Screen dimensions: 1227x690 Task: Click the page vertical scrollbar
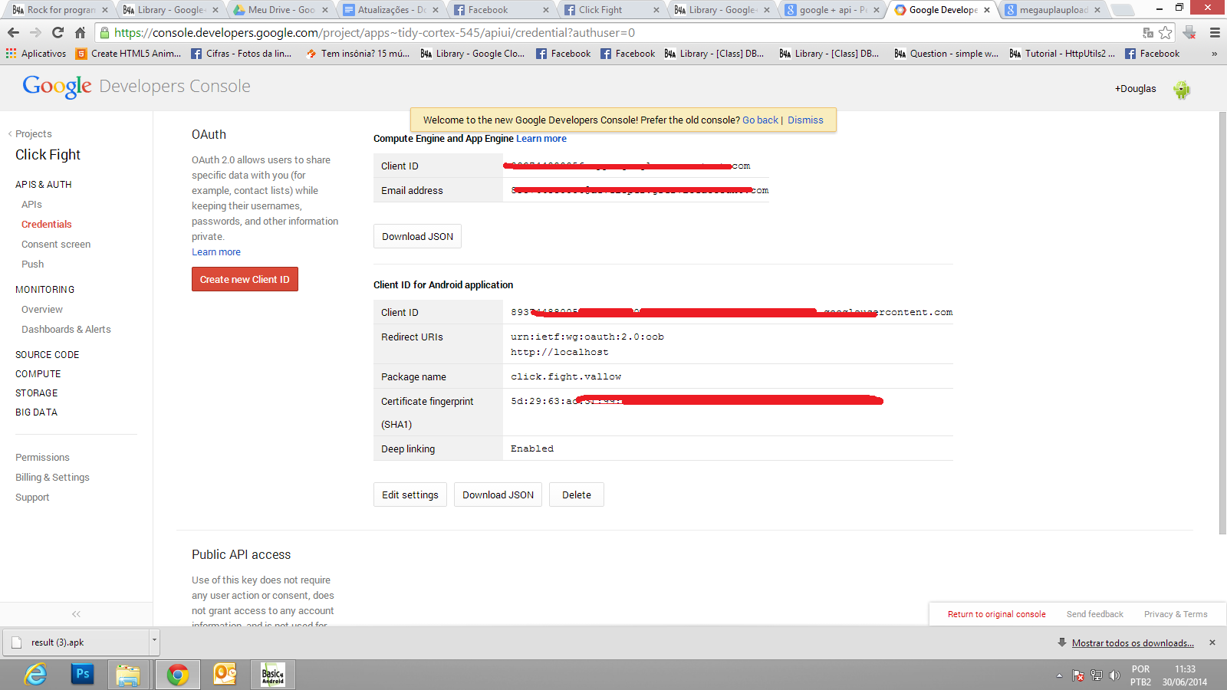(1222, 322)
